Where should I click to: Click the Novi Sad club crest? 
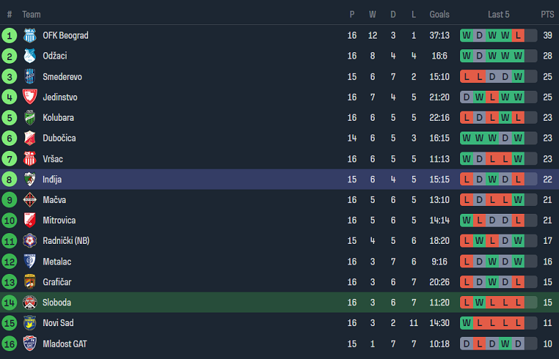[29, 323]
